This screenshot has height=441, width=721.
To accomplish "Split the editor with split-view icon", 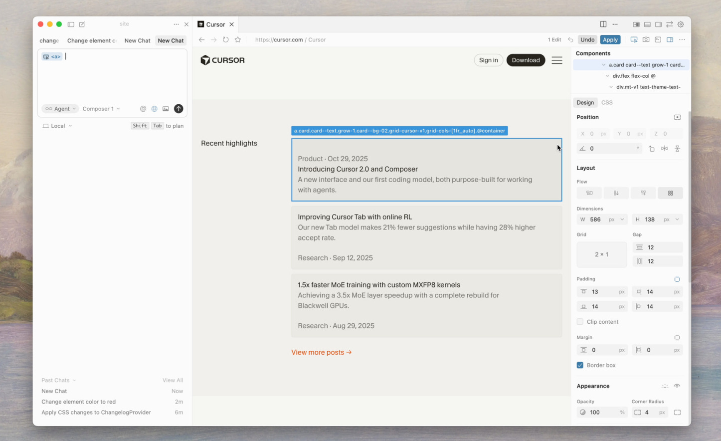I will click(x=603, y=24).
